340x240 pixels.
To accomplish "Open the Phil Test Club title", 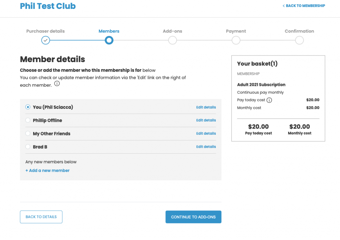I will 48,6.
